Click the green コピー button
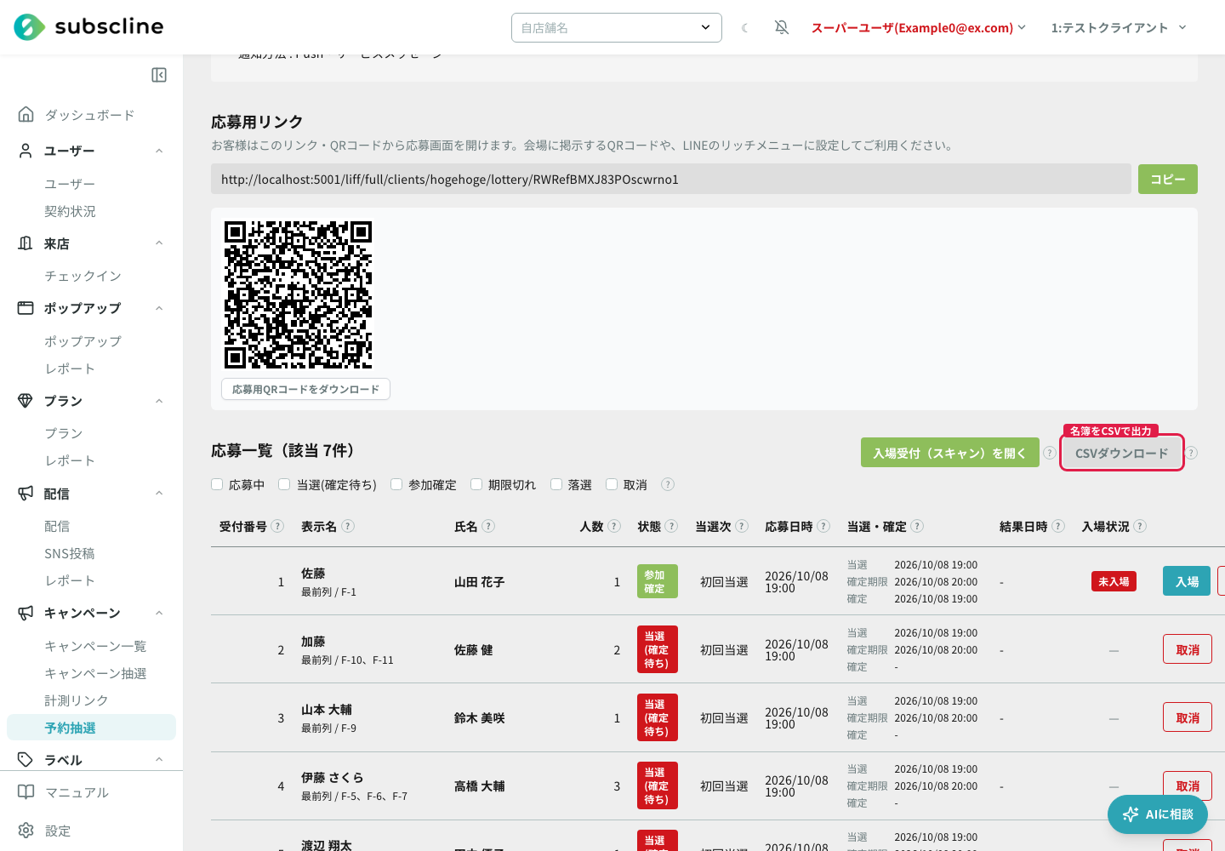 pos(1168,179)
